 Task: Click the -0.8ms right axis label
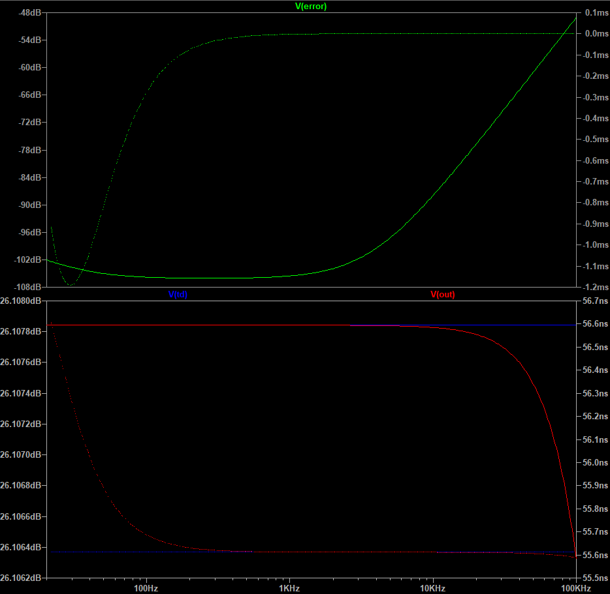(x=595, y=202)
